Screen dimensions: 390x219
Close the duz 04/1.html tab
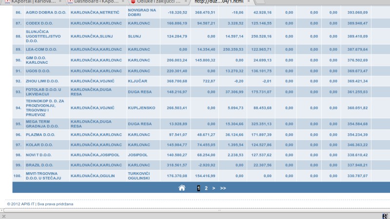(x=249, y=1)
